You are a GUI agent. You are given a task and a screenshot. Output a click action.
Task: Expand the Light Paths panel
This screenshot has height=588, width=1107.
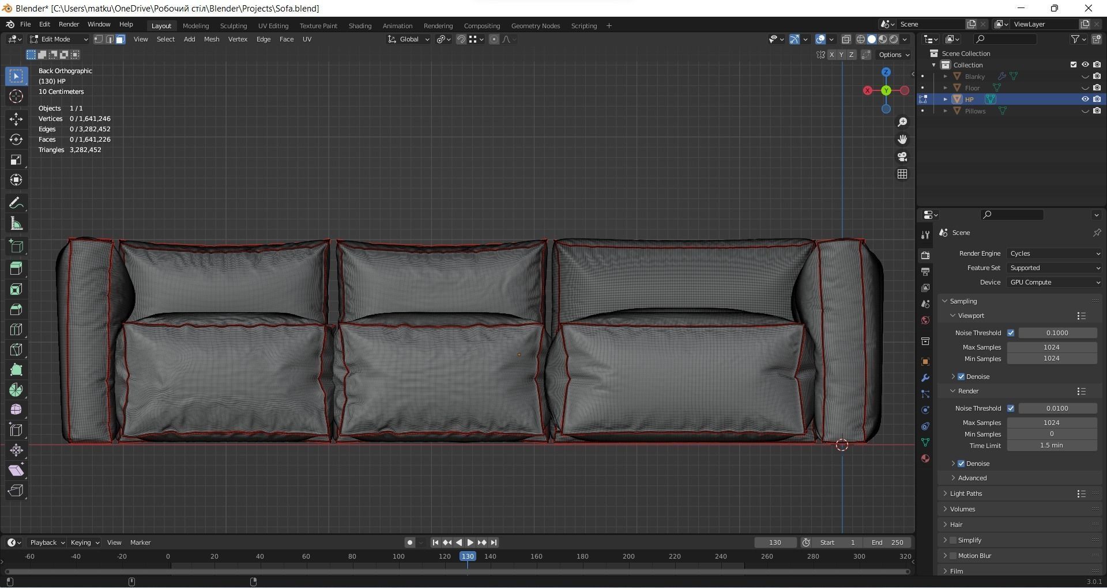(x=966, y=494)
